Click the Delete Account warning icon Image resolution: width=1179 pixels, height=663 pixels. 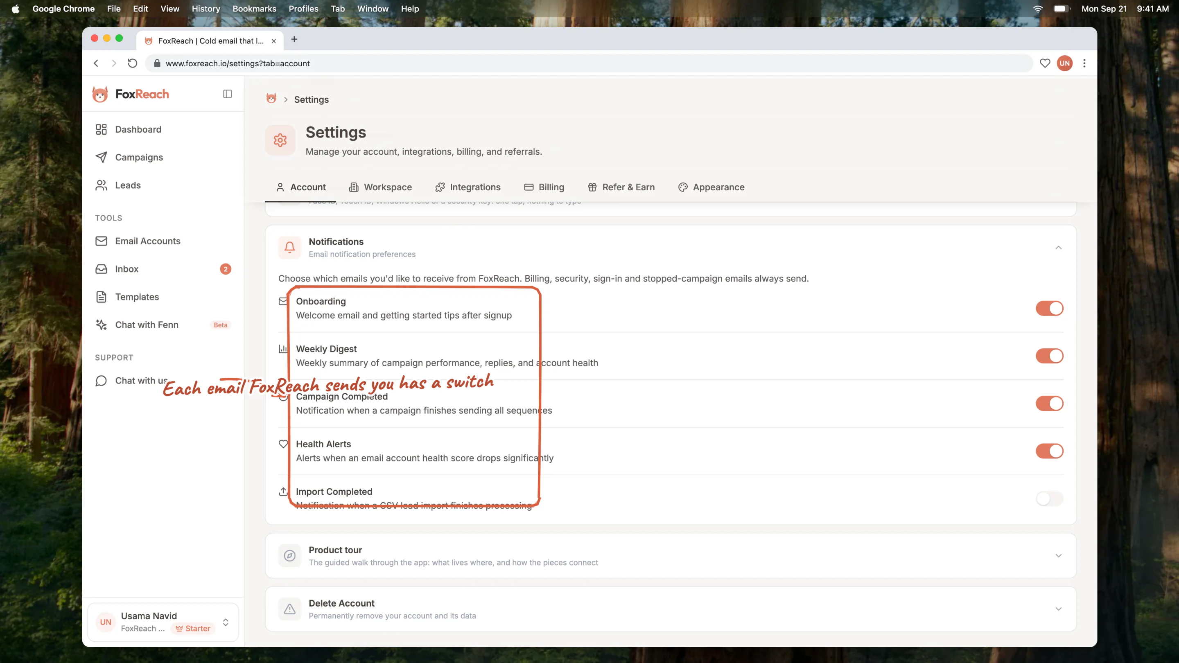pyautogui.click(x=290, y=609)
